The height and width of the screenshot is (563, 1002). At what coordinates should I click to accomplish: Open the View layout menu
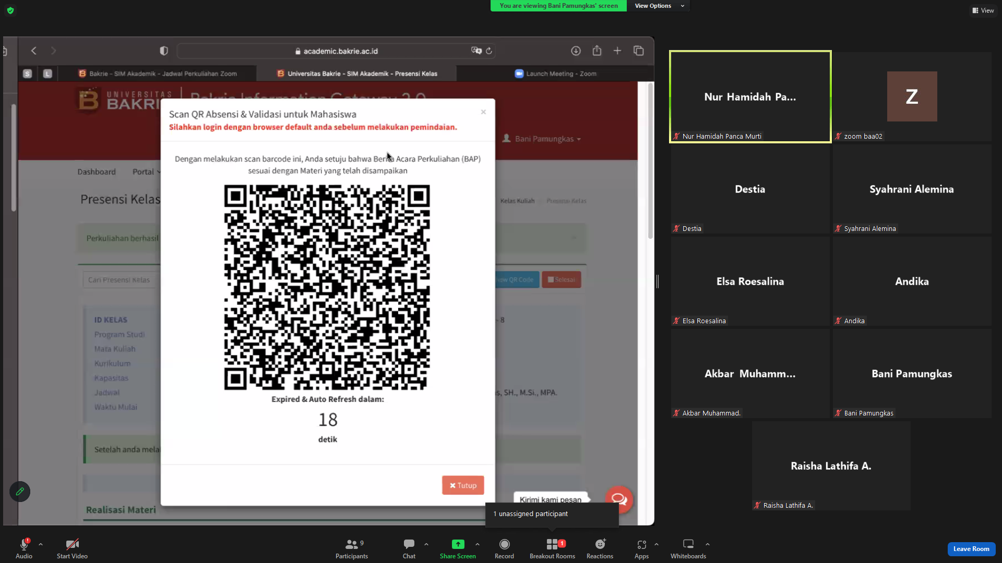coord(983,10)
